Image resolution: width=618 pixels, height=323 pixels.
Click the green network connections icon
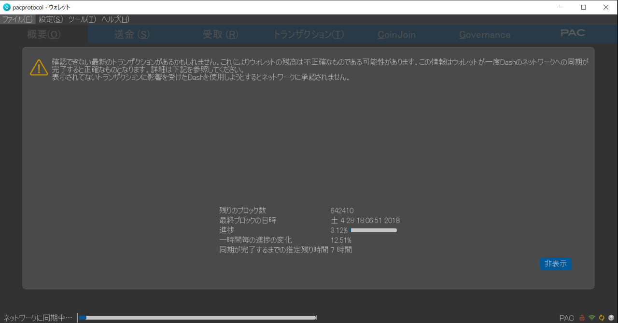point(592,318)
